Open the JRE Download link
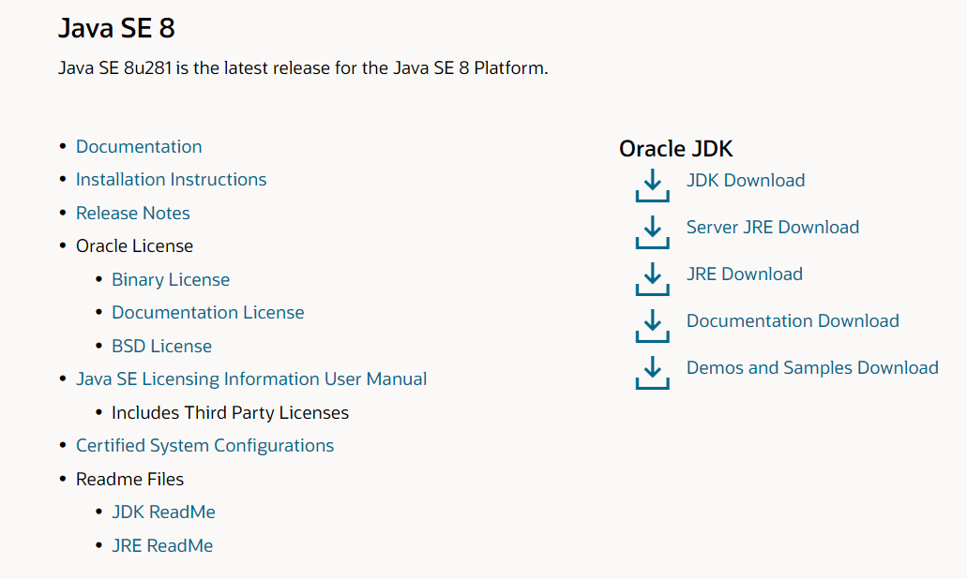This screenshot has height=579, width=967. click(x=745, y=275)
